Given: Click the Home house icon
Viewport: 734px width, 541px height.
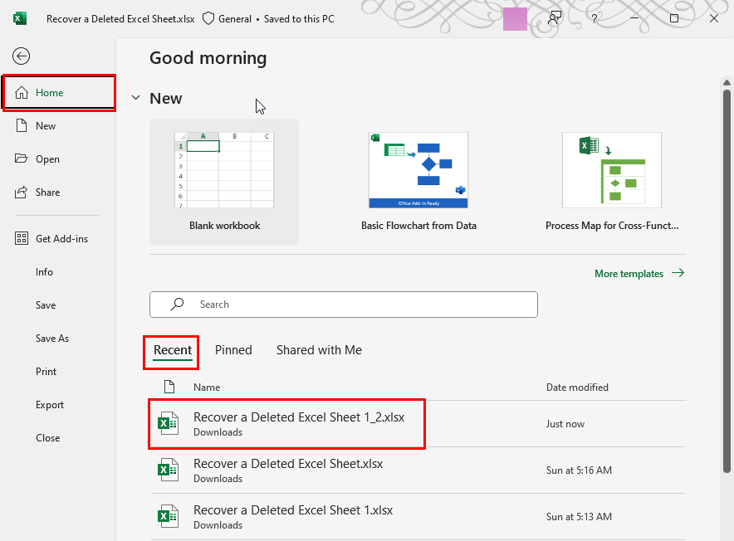Looking at the screenshot, I should 22,93.
